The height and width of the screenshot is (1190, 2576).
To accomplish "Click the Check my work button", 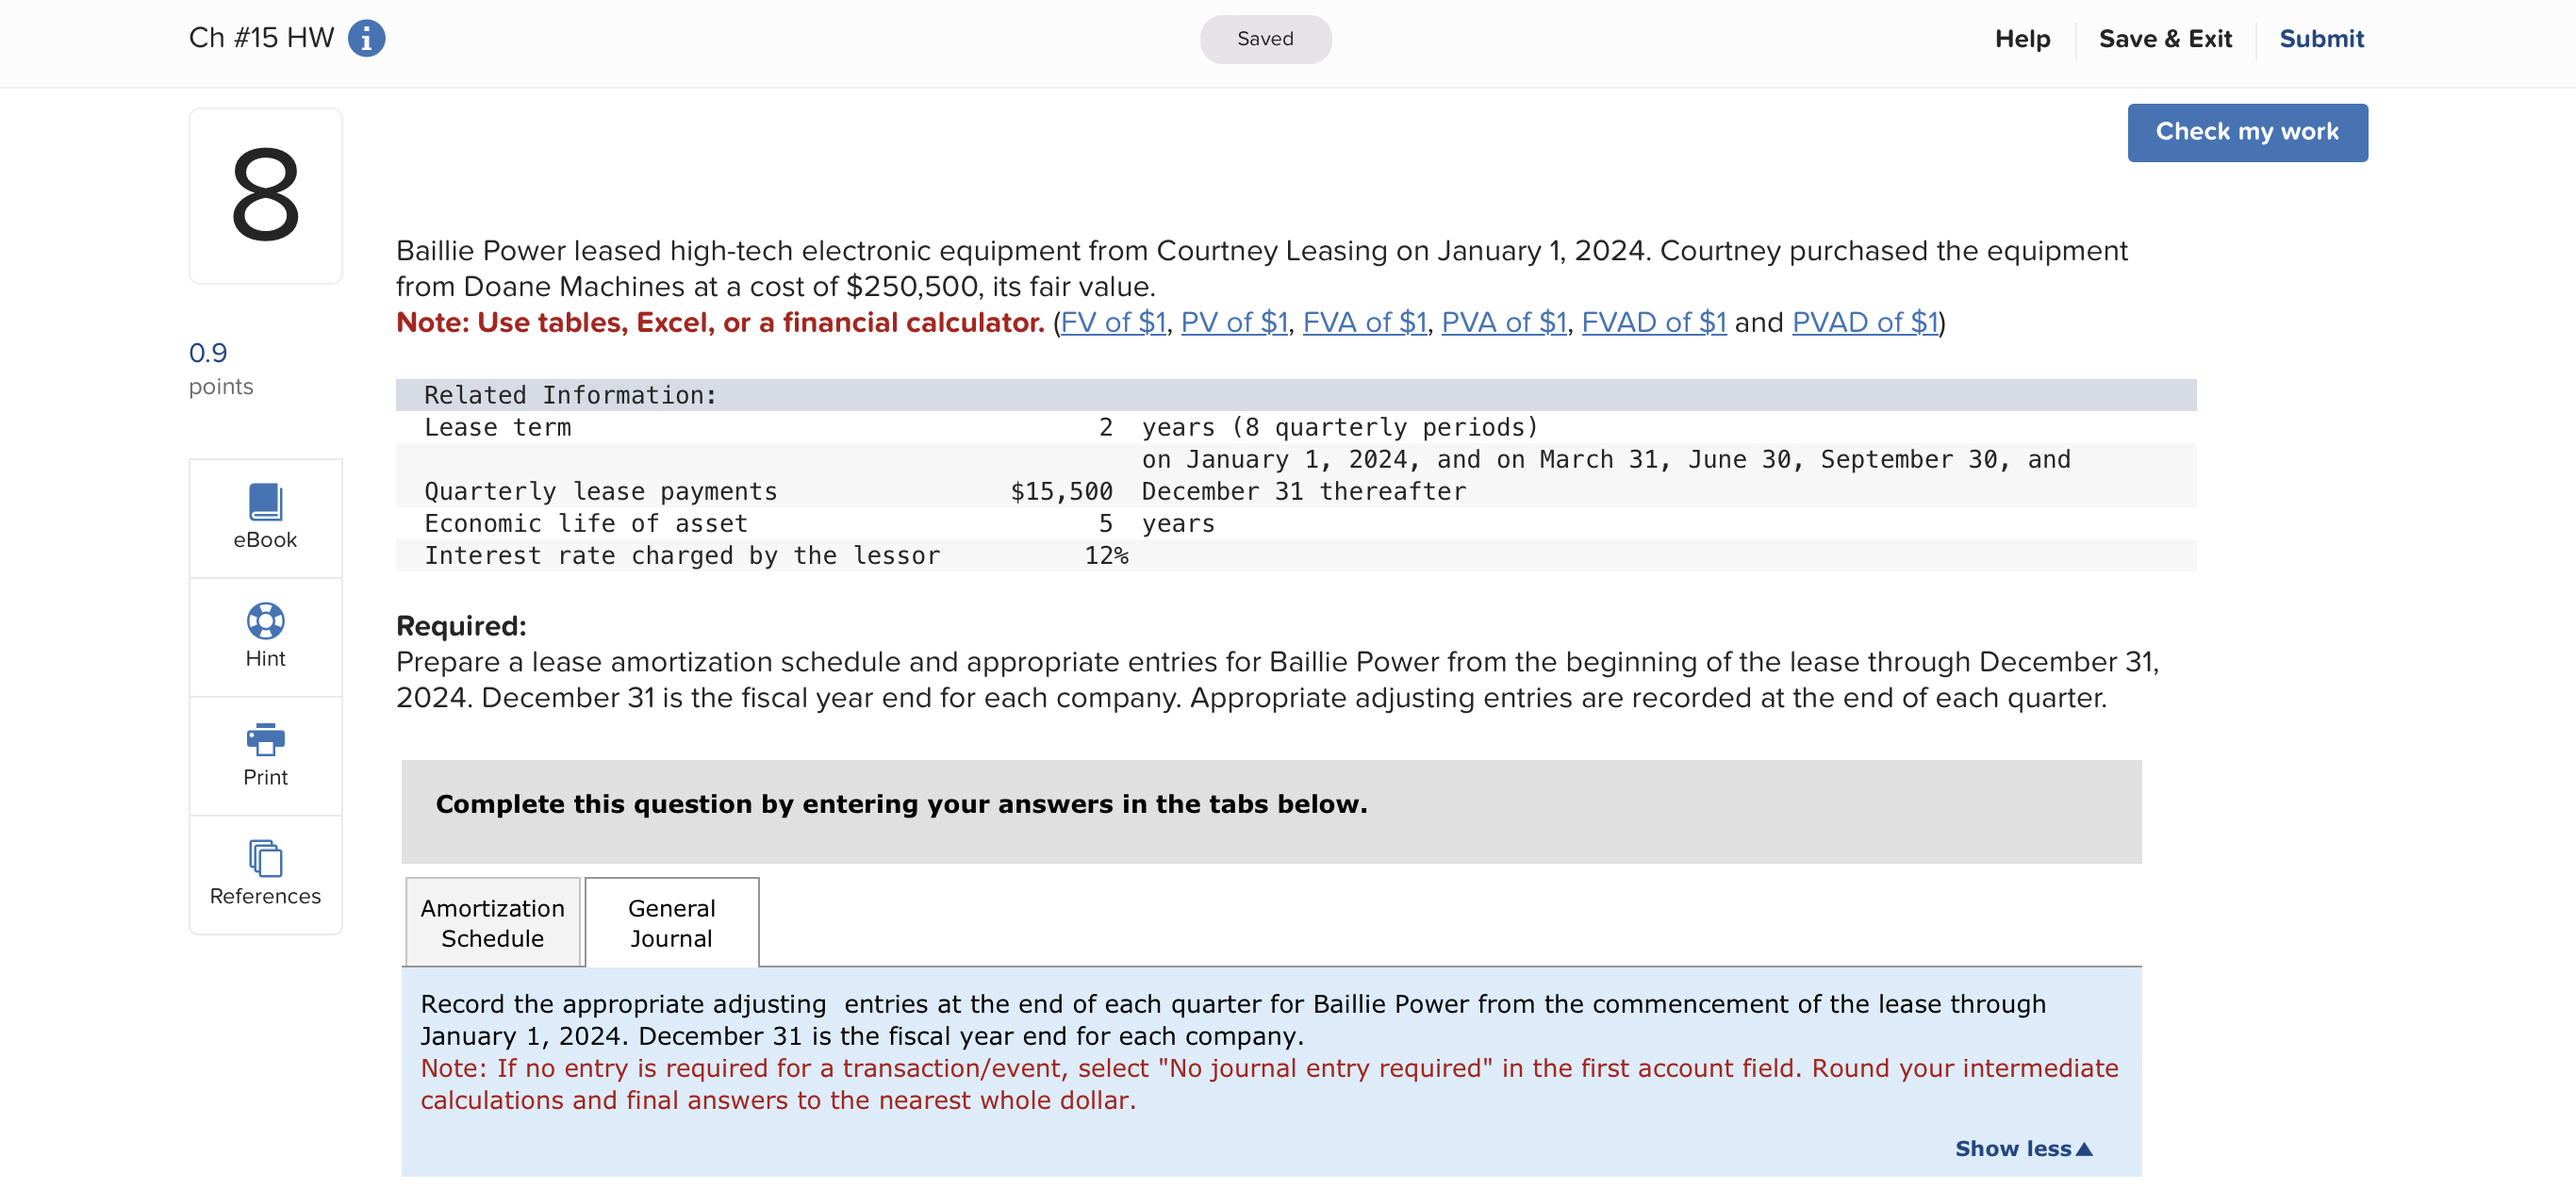I will (2246, 132).
